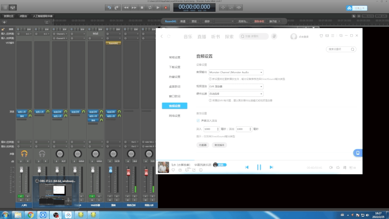This screenshot has width=389, height=219.
Task: Start recording with the red record button
Action: pos(166,8)
